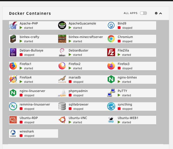The height and width of the screenshot is (149, 173).
Task: Click the Ubuntu-RDP container icon
Action: (x=13, y=120)
